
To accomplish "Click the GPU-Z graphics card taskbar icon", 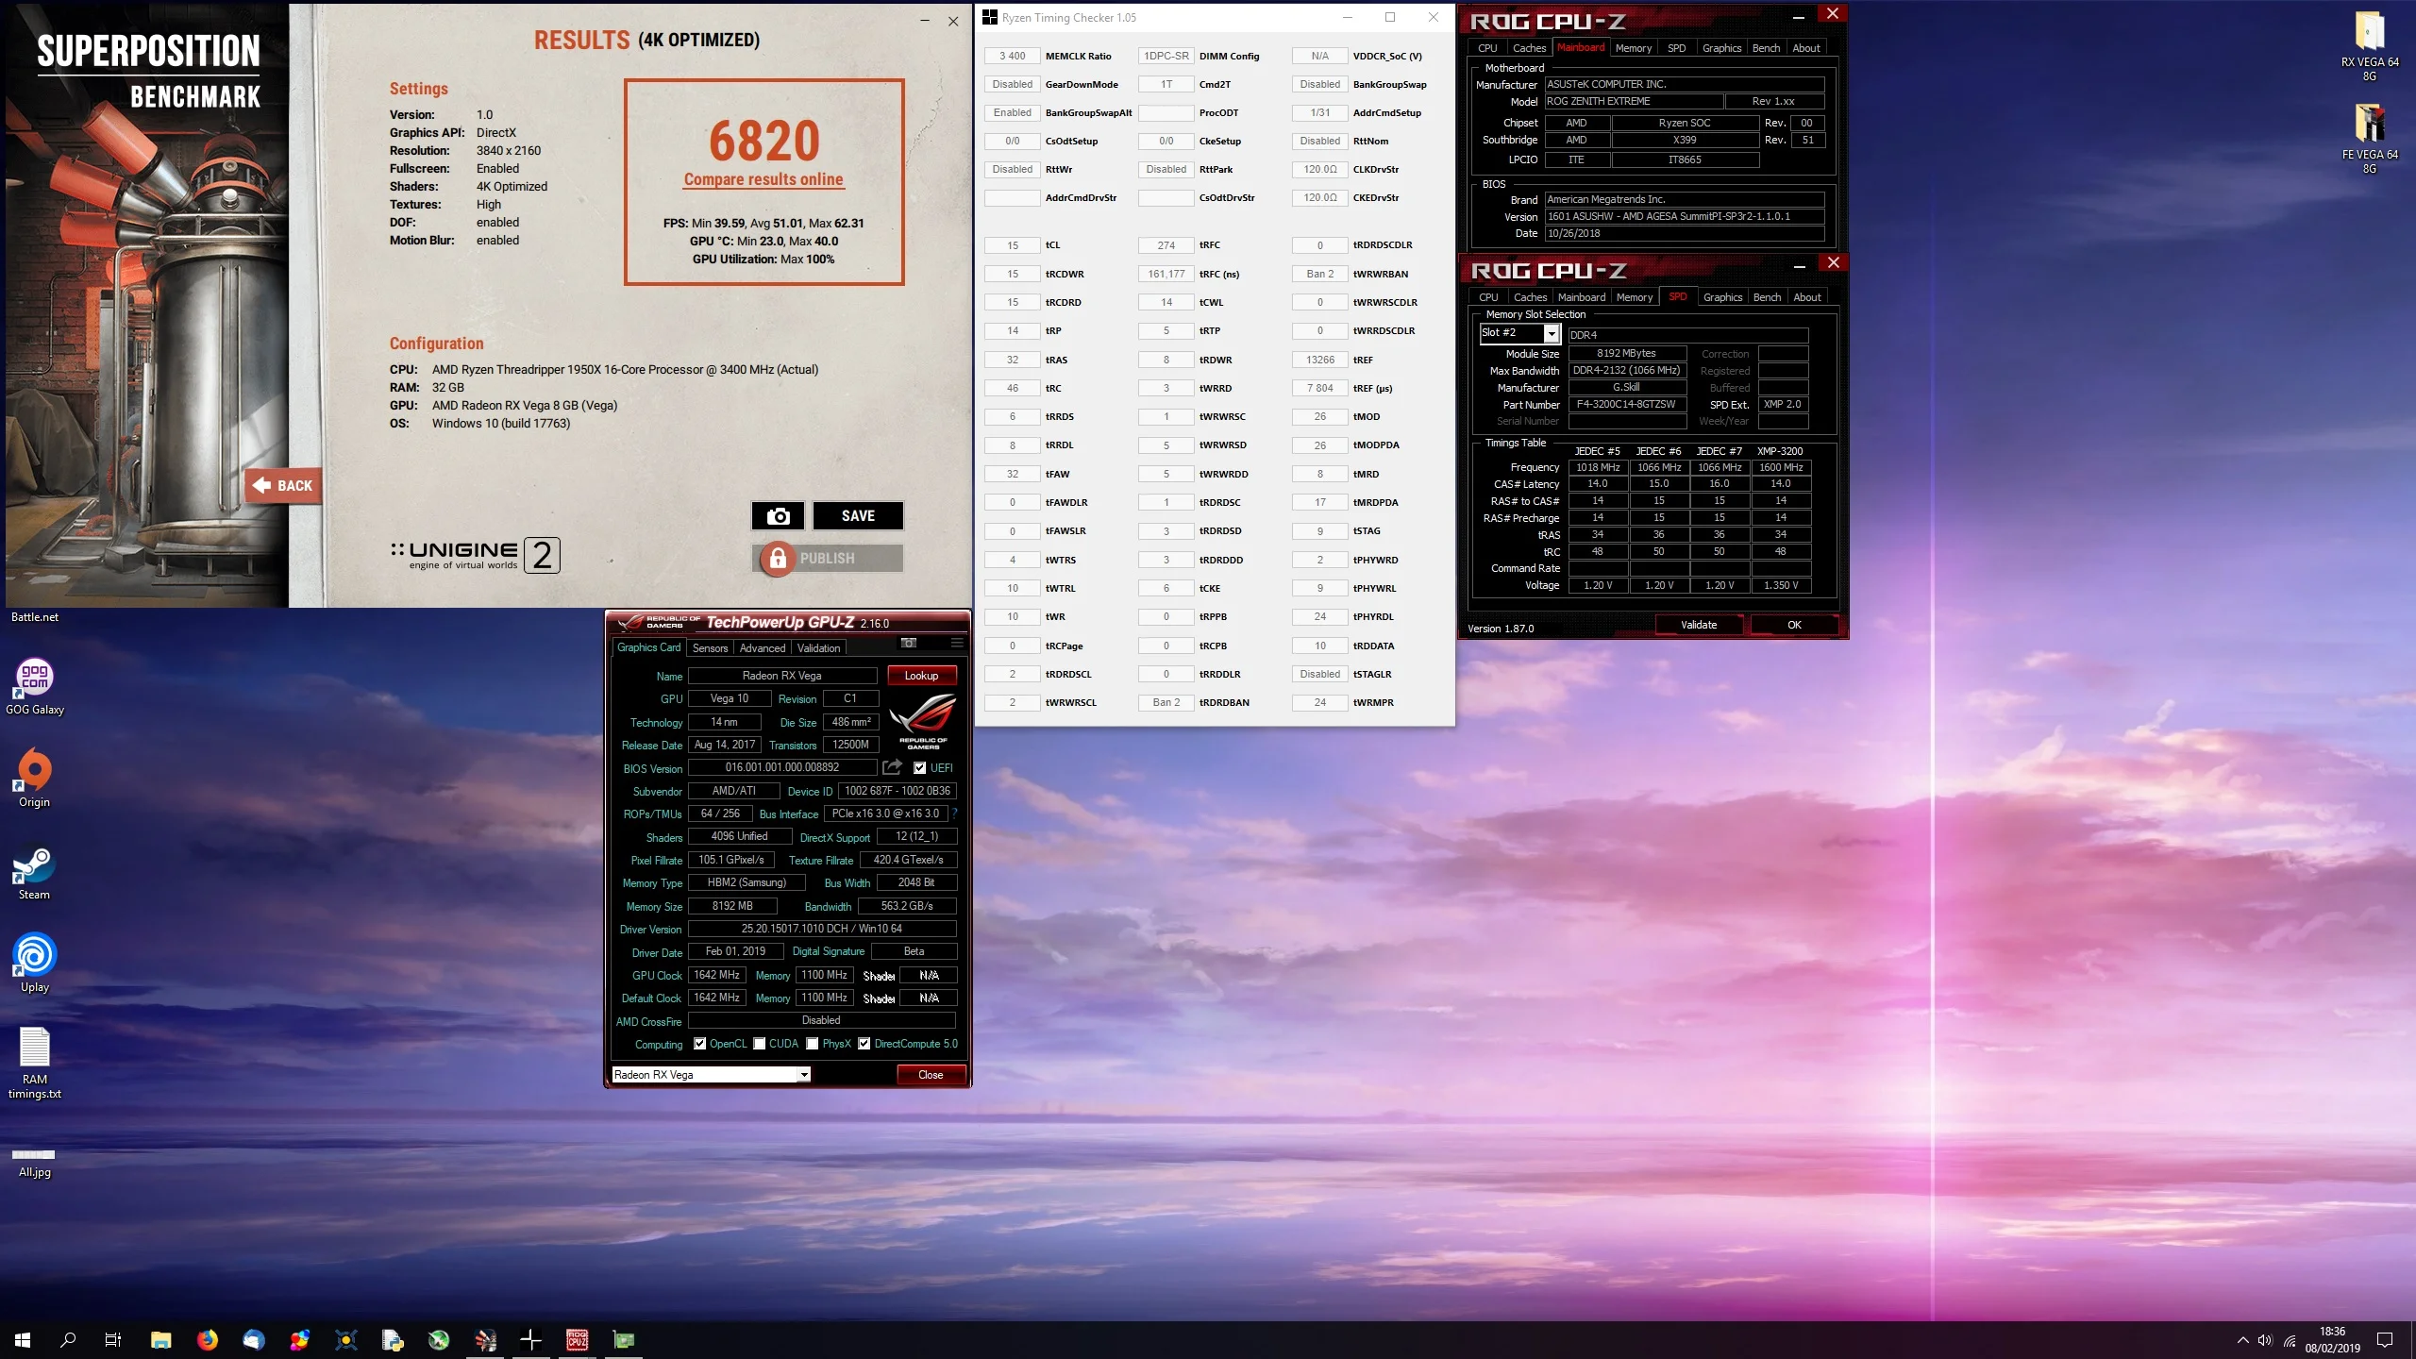I will [624, 1339].
